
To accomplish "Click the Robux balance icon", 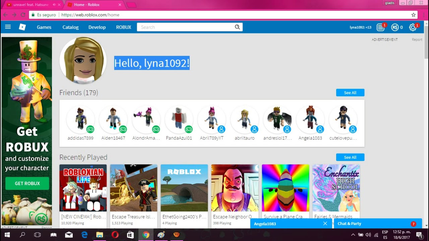I will pos(395,27).
